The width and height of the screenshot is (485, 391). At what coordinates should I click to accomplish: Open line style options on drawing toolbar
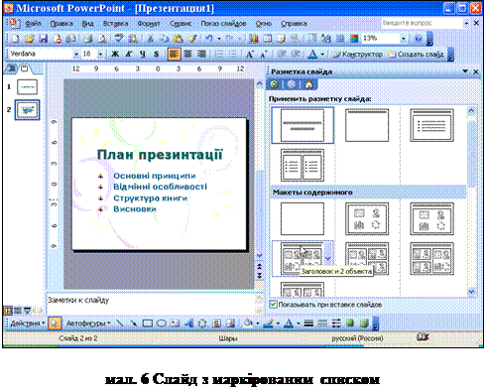(x=308, y=324)
